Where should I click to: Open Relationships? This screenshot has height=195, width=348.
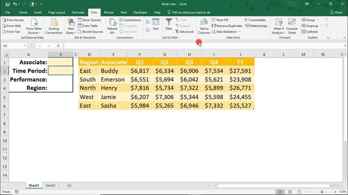click(x=256, y=26)
